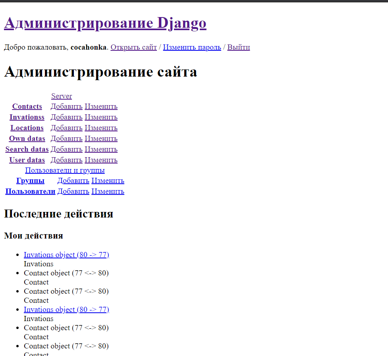The height and width of the screenshot is (356, 388).
Task: Open the Пользователи и группы section link
Action: 65,170
